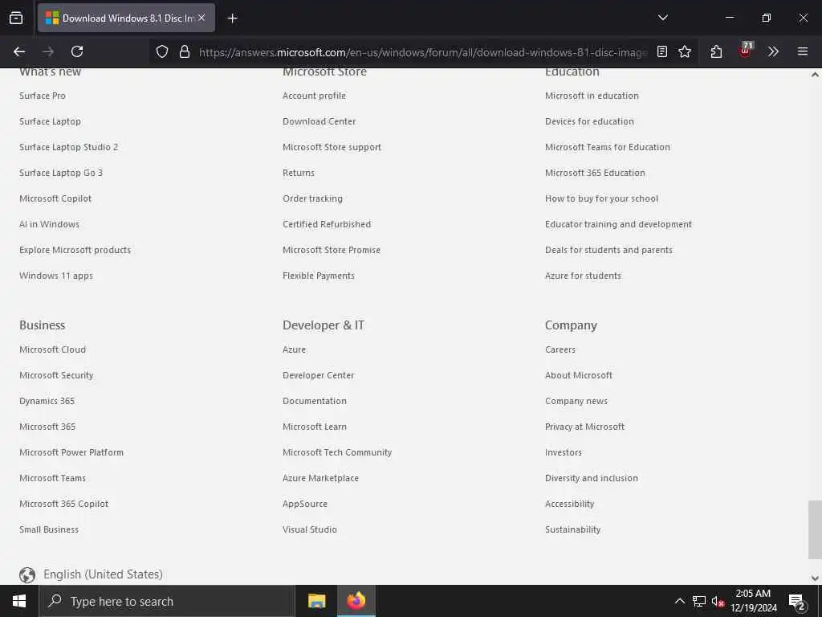Open the Firefox hamburger menu
The image size is (822, 617).
pos(803,51)
